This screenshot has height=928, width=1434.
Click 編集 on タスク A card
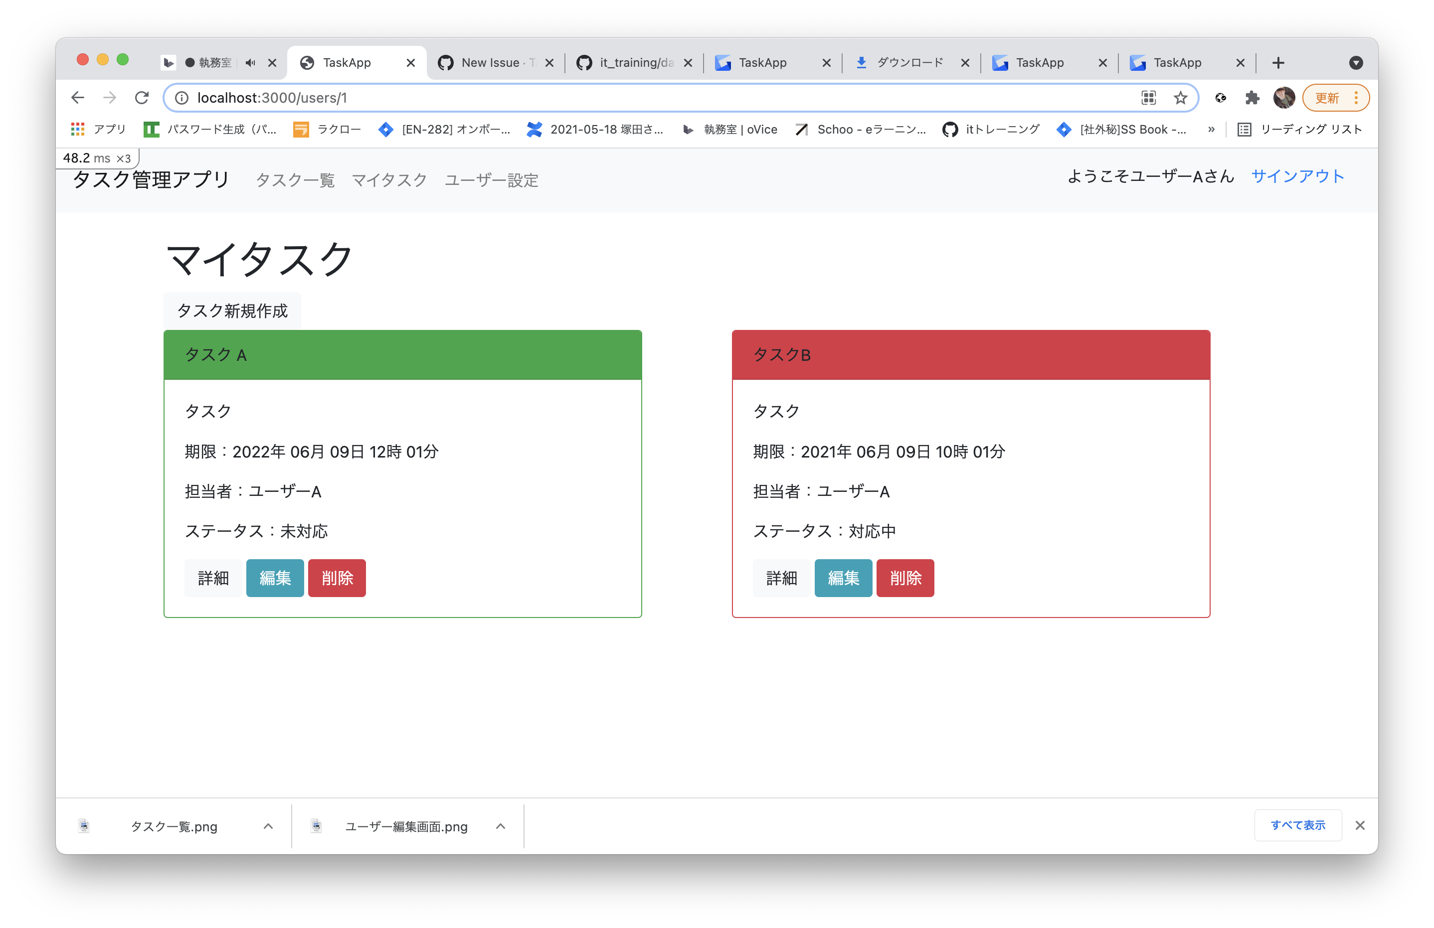tap(275, 578)
